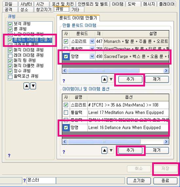
Task: Click the down arrow under the 큐빙 list
Action: click(33, 86)
